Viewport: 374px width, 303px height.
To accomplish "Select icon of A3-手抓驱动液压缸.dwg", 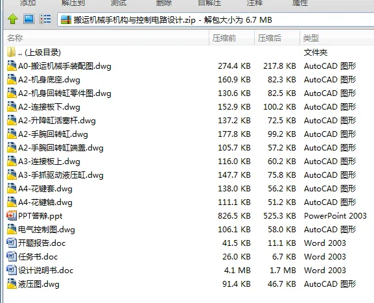I will [x=12, y=175].
